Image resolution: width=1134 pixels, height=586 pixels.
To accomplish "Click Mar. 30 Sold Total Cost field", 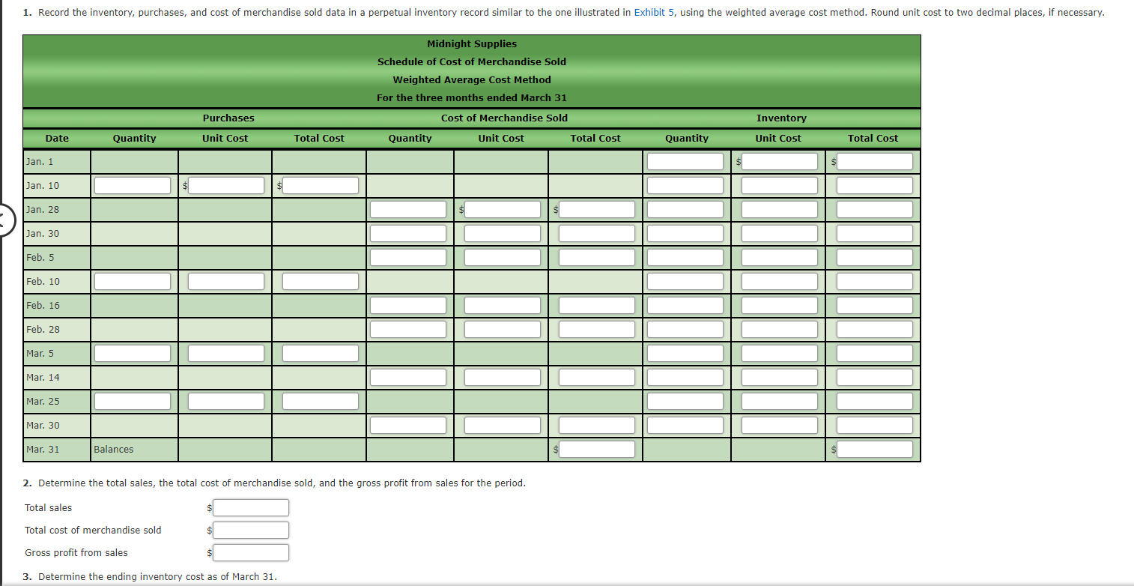I will (x=597, y=425).
